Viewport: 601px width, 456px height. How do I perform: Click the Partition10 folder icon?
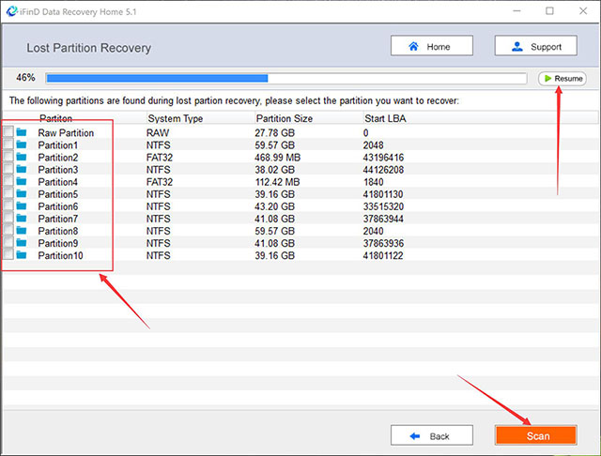click(22, 255)
